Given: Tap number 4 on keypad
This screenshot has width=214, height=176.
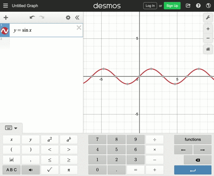Looking at the screenshot, I should (97, 150).
